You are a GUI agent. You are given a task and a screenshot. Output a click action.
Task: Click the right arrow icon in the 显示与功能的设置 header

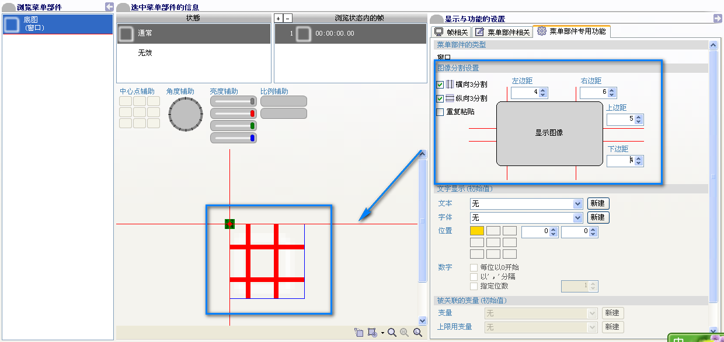point(718,19)
